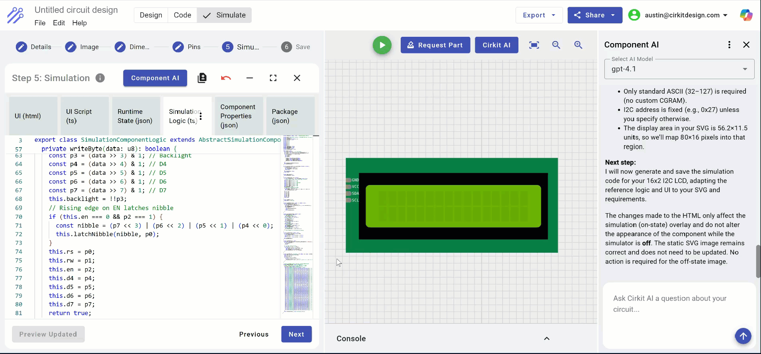Click the Cirkit AI button
Screen dimensions: 761x354
(x=497, y=45)
